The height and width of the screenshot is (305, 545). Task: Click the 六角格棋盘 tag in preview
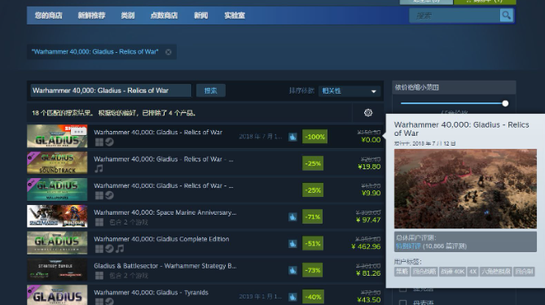coord(495,272)
